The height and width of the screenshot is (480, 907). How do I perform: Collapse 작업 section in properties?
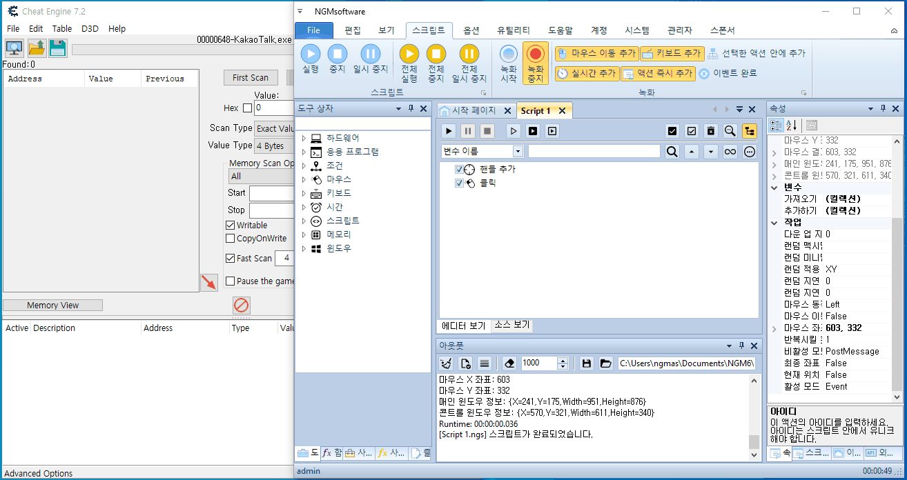(x=774, y=223)
